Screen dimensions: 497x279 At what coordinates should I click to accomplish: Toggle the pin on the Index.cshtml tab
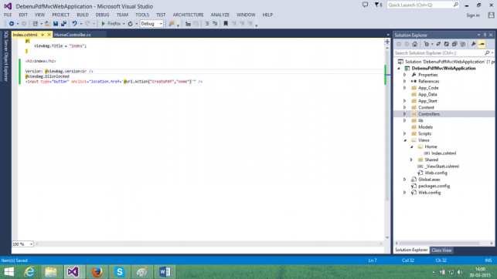[x=43, y=35]
